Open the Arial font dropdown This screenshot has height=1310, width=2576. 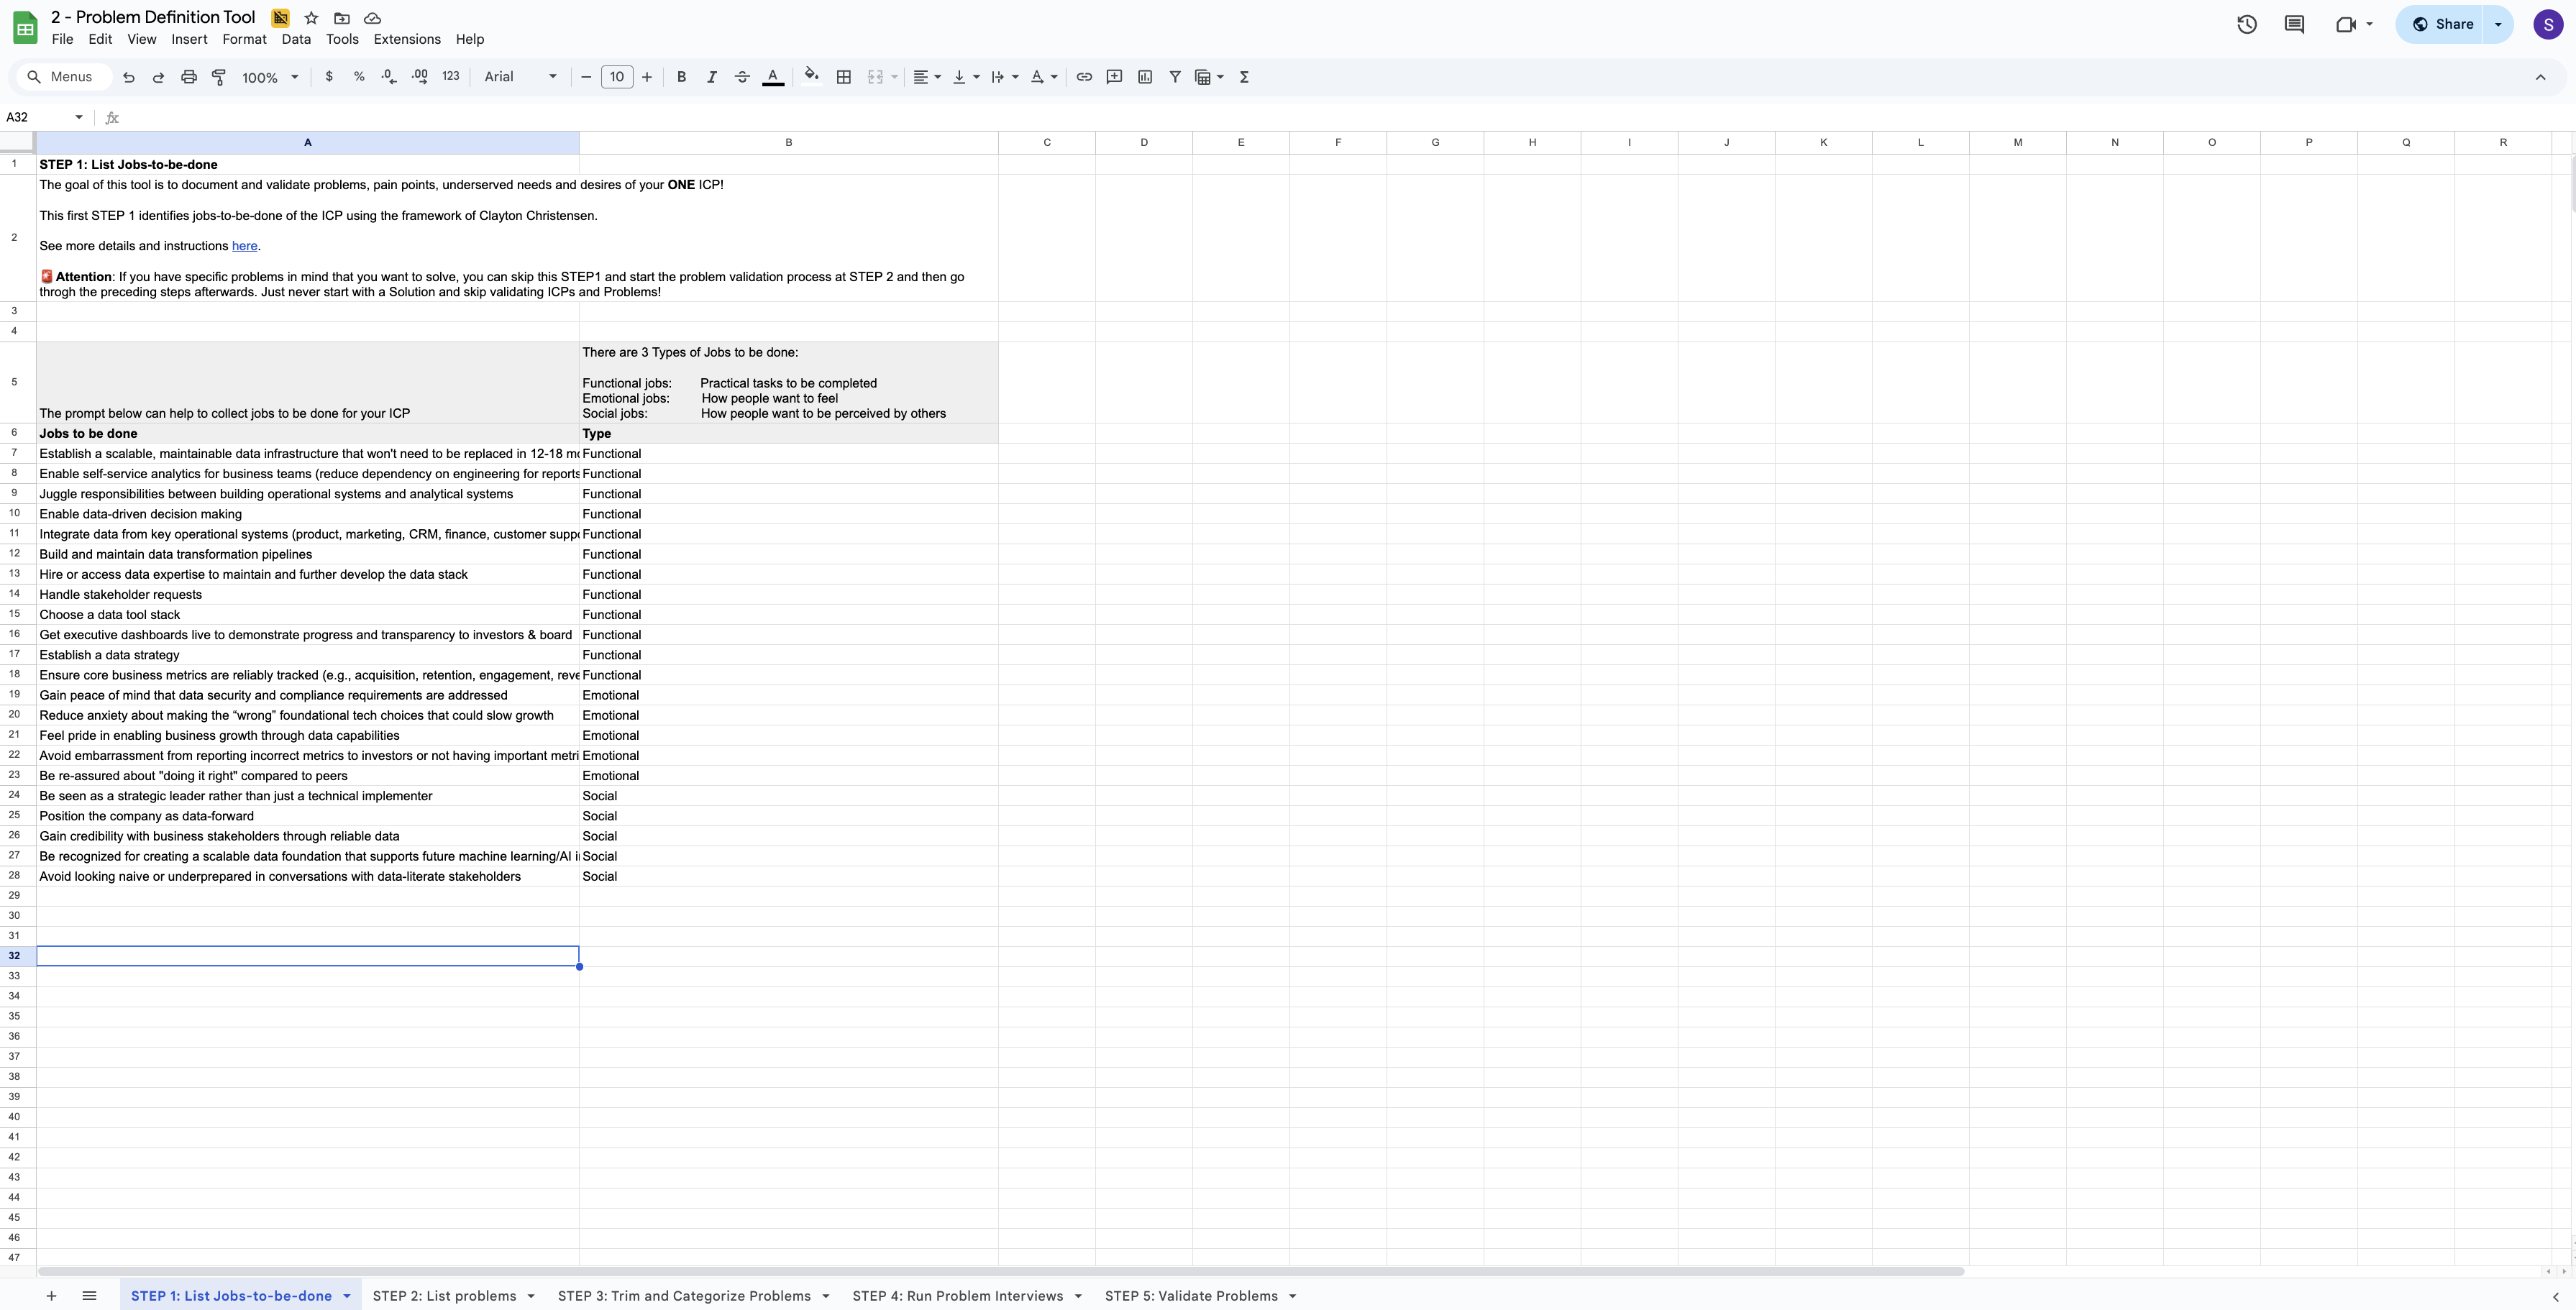click(x=520, y=77)
